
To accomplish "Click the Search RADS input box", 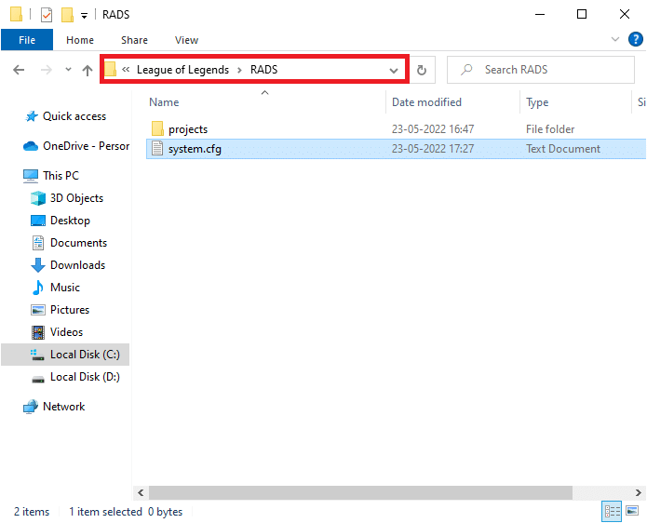I will coord(541,70).
